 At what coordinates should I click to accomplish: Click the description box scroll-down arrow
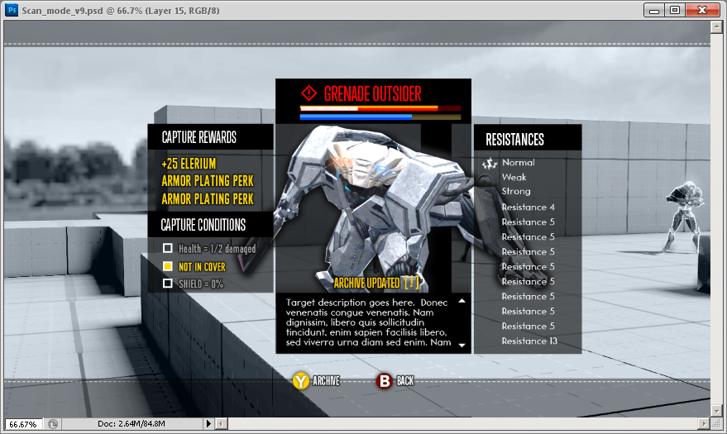[x=462, y=345]
